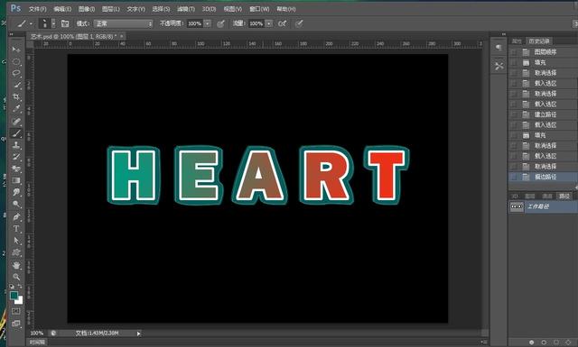Screen dimensions: 578x347
Task: Select the Blur/Smudge tool
Action: coord(16,193)
